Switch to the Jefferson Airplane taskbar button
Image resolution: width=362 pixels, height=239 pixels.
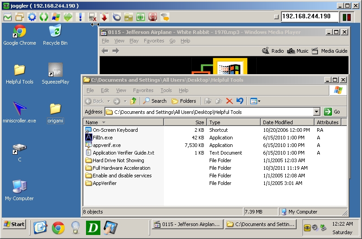187,224
